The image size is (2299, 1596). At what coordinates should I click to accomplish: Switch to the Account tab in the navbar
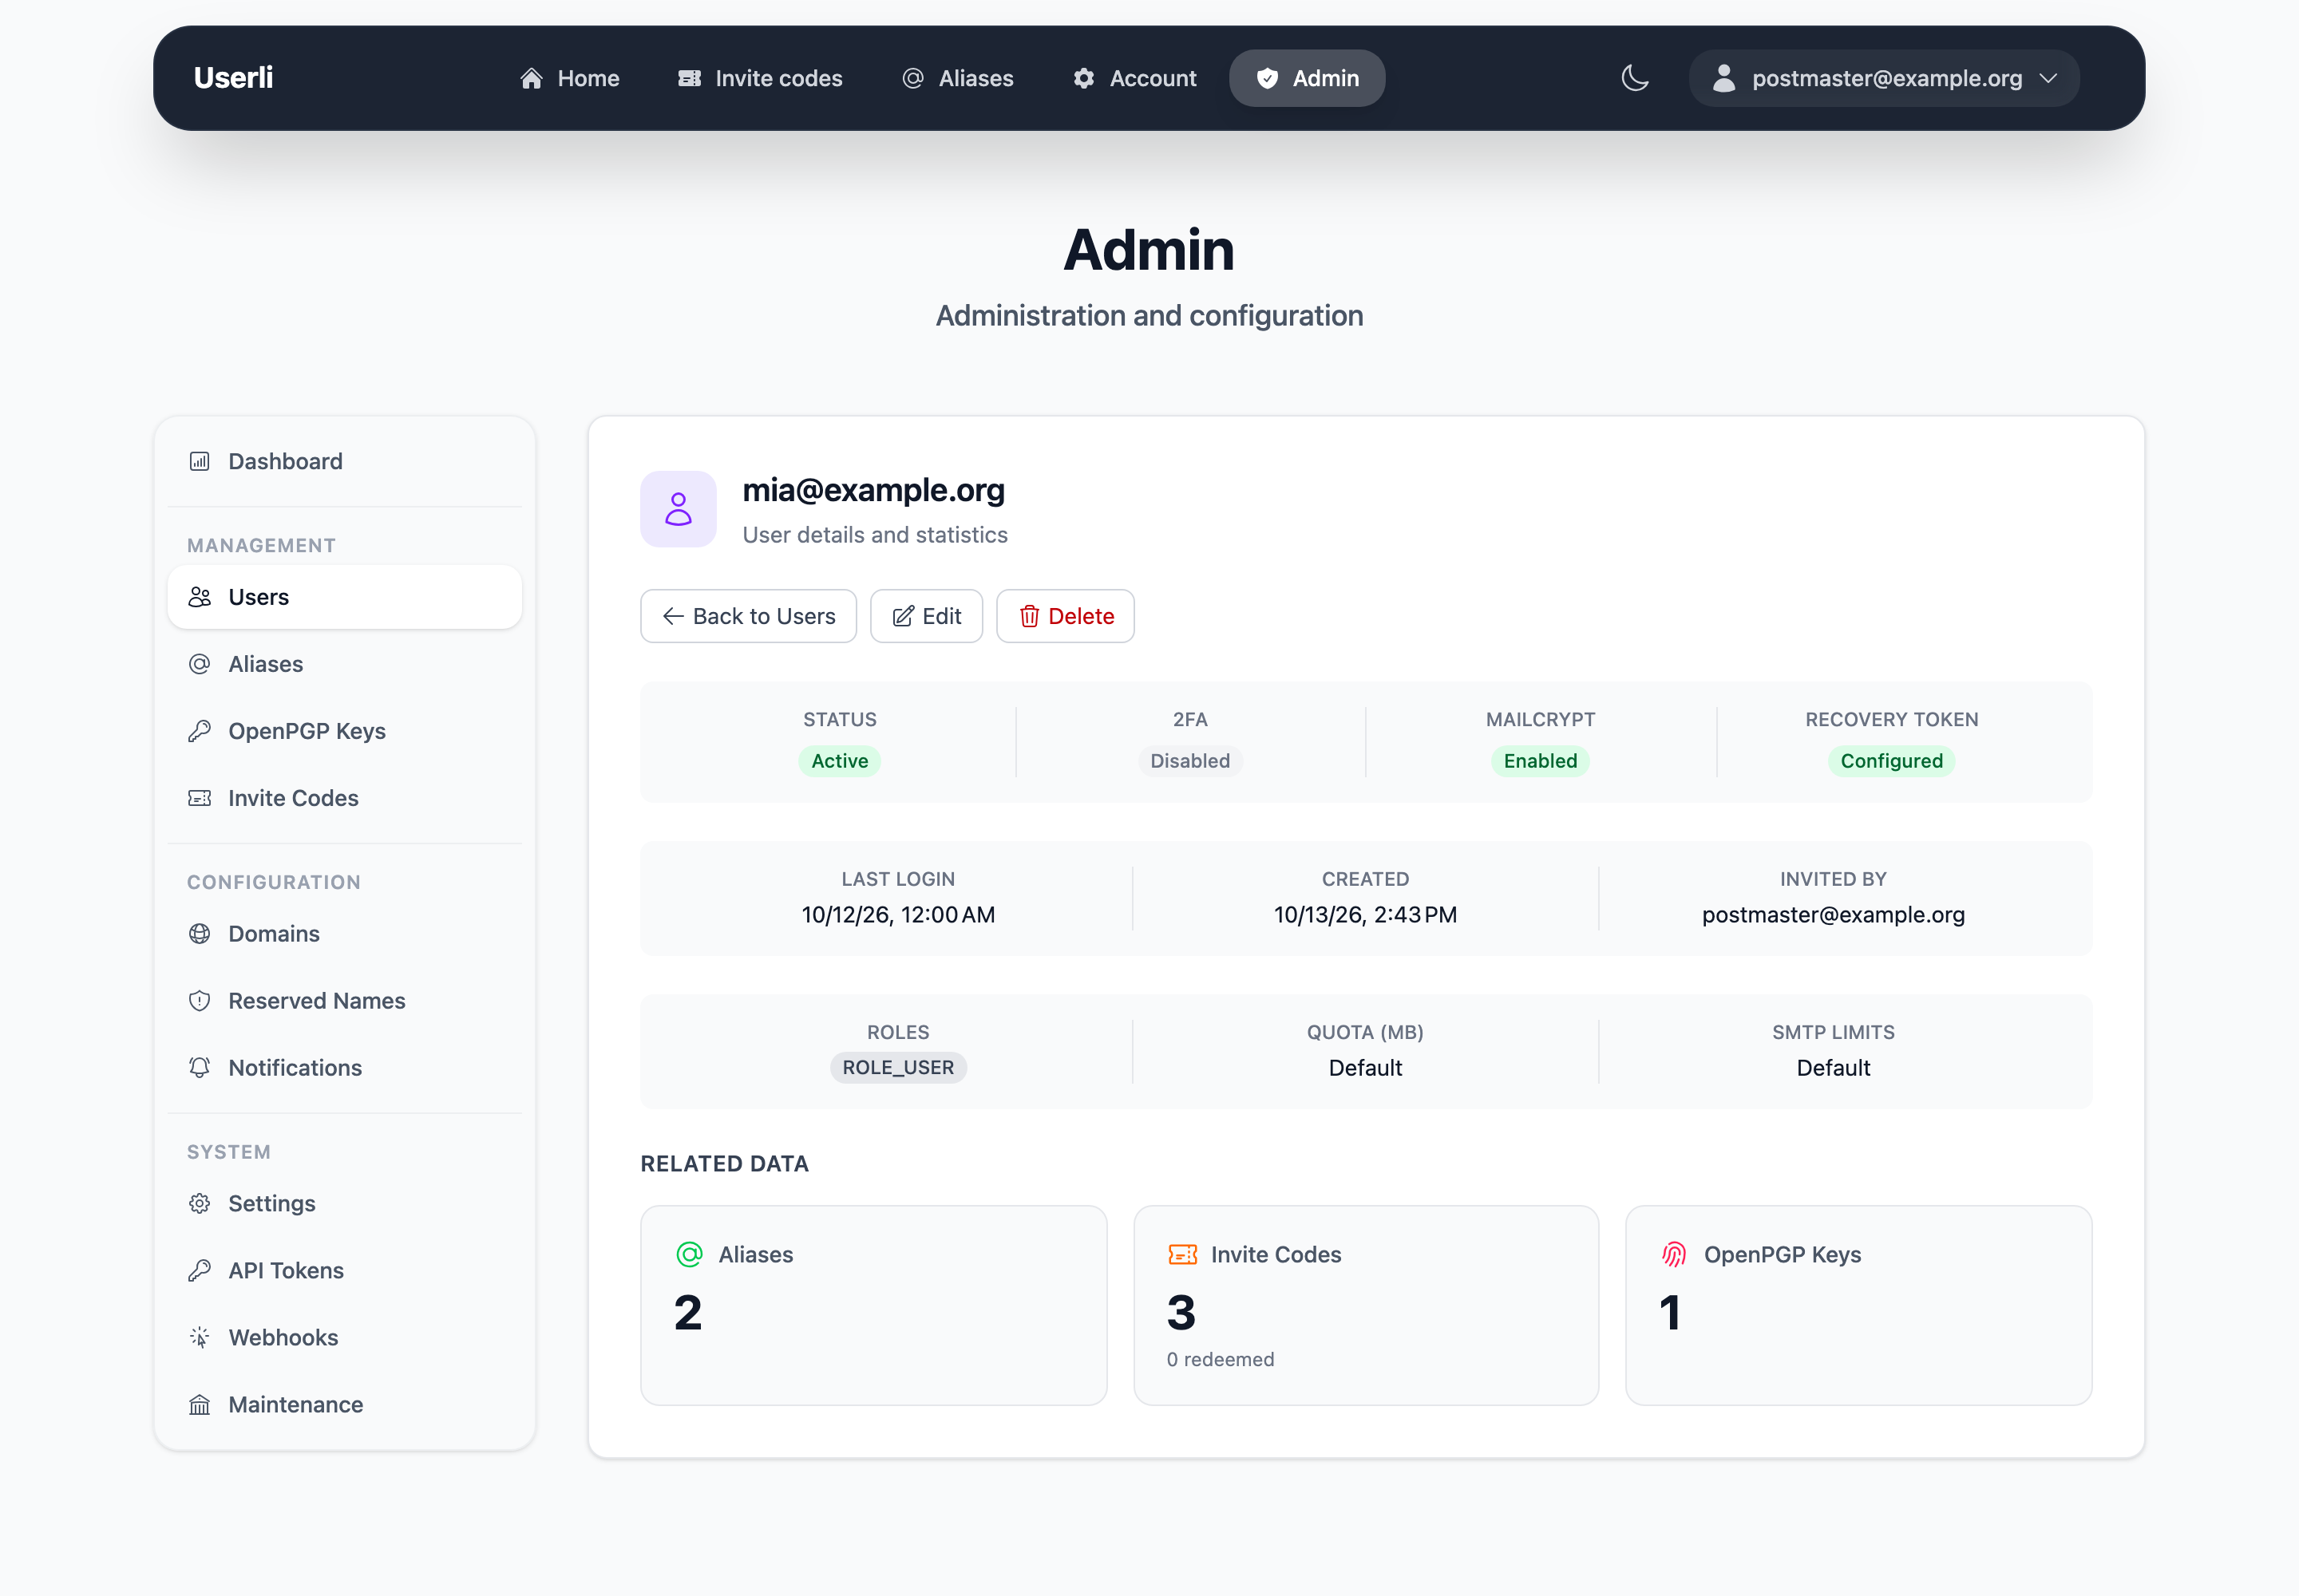coord(1134,78)
